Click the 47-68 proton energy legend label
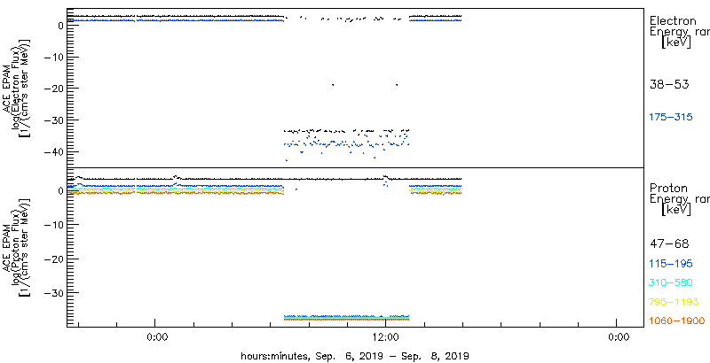The image size is (710, 363). point(669,244)
